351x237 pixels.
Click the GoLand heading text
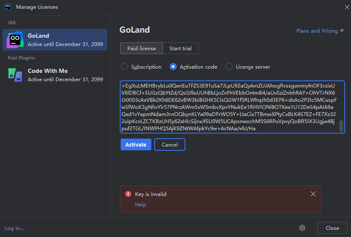[x=135, y=30]
